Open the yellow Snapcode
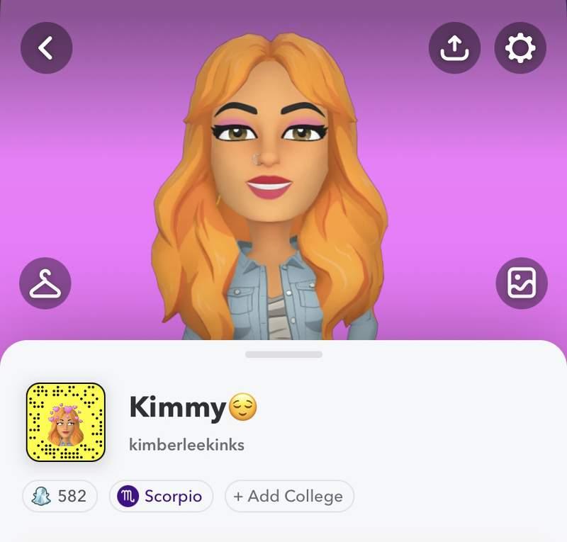This screenshot has width=567, height=542. pyautogui.click(x=66, y=422)
